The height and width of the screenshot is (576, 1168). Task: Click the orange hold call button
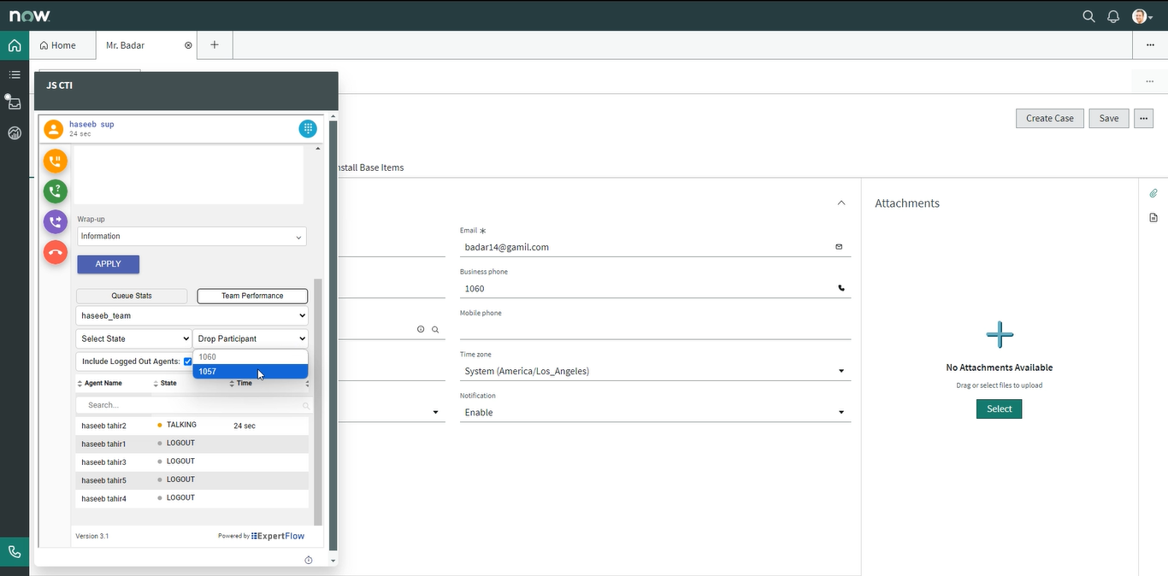pyautogui.click(x=56, y=161)
